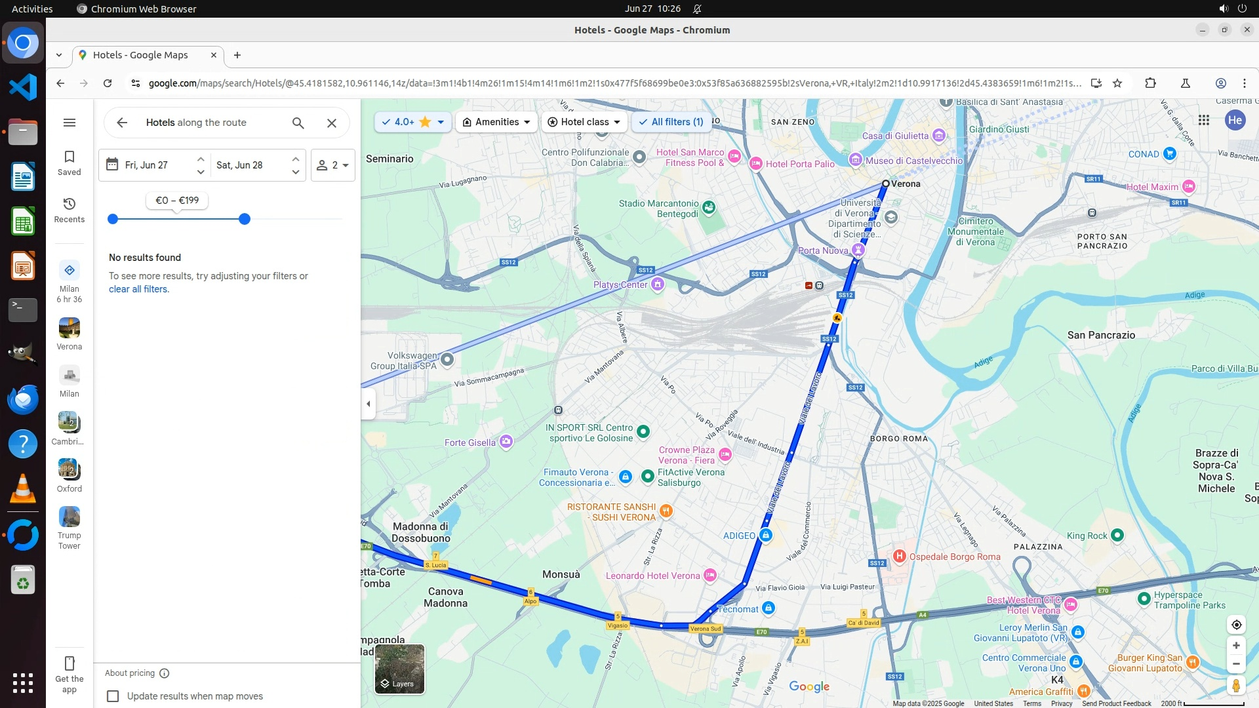Open the Recents history panel
Viewport: 1259px width, 708px height.
[70, 210]
